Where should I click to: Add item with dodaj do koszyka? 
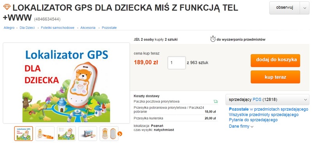(275, 60)
